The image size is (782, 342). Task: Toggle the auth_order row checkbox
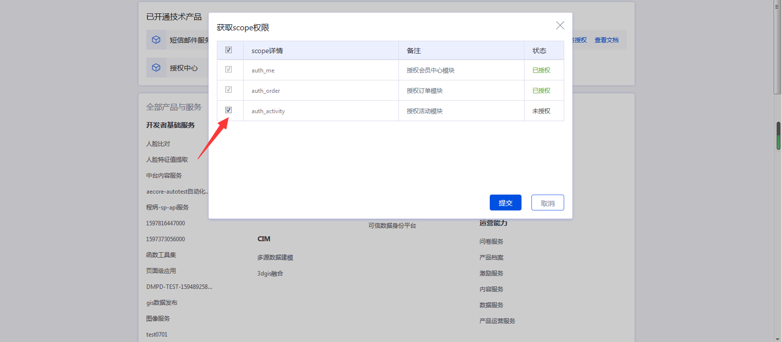(x=228, y=90)
